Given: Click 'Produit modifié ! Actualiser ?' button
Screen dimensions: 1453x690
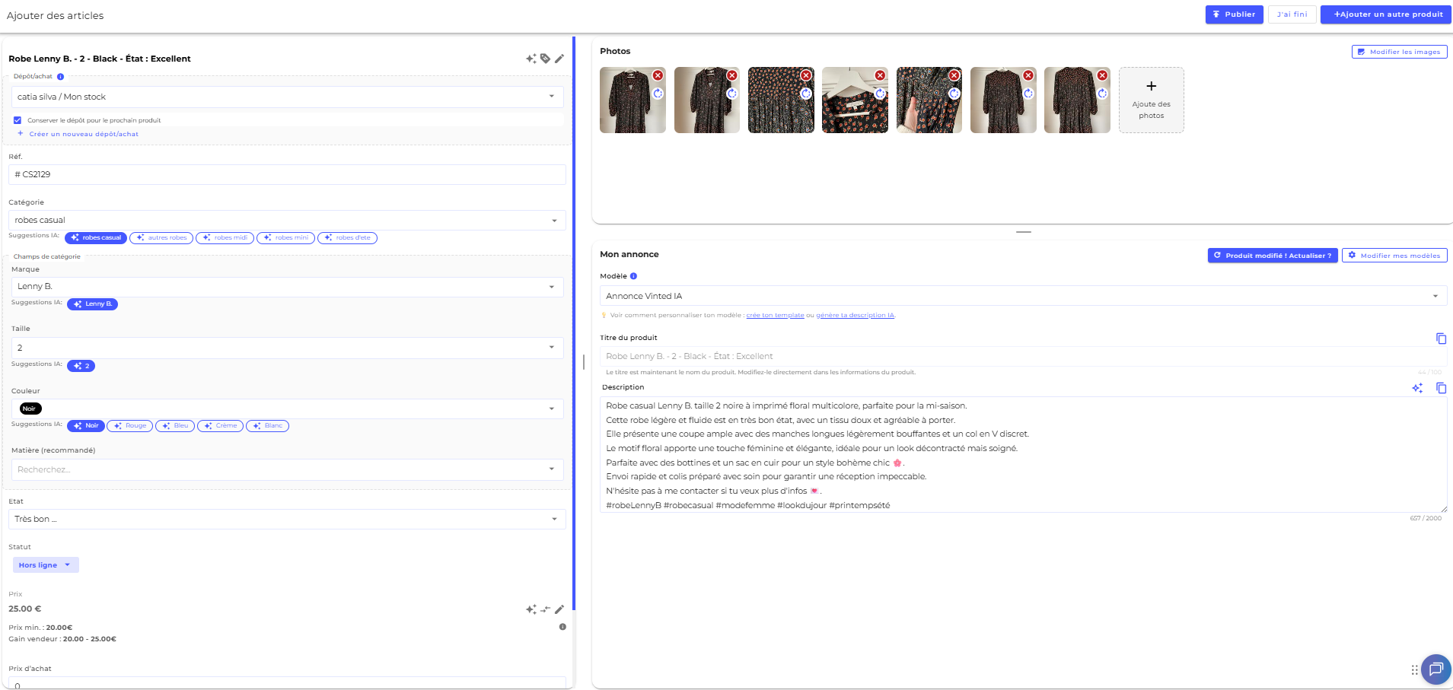Looking at the screenshot, I should click(1272, 256).
